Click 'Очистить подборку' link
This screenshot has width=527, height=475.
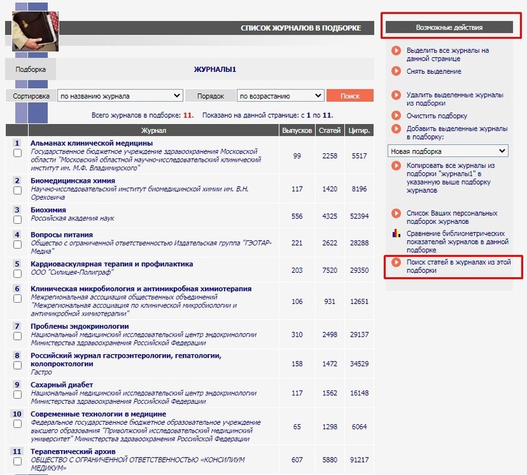(437, 115)
